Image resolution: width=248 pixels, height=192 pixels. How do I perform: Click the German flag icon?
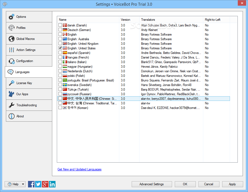pyautogui.click(x=65, y=30)
